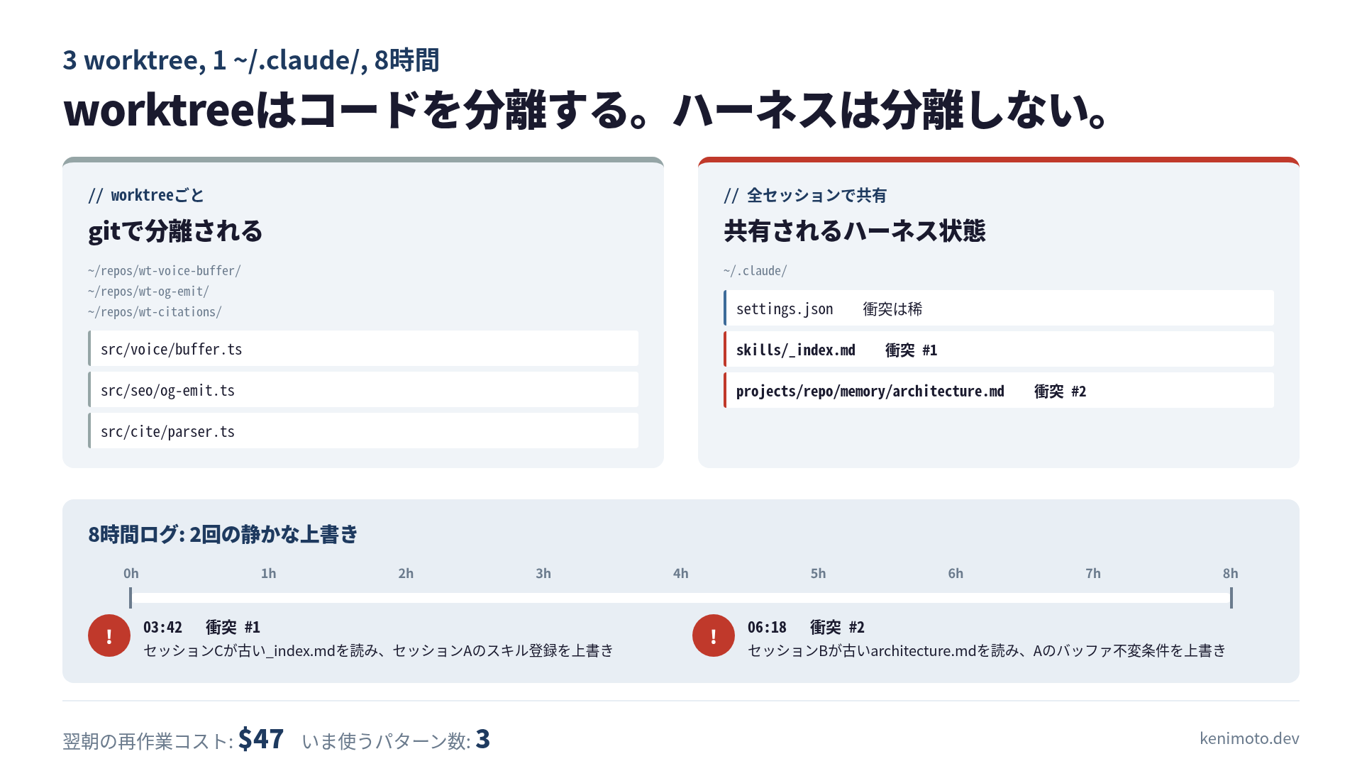Click the red alert icon for 衝突 #2
The width and height of the screenshot is (1362, 766).
714,635
